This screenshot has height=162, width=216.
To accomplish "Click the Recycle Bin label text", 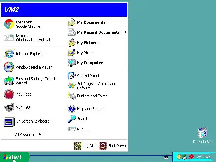I will (x=202, y=142).
